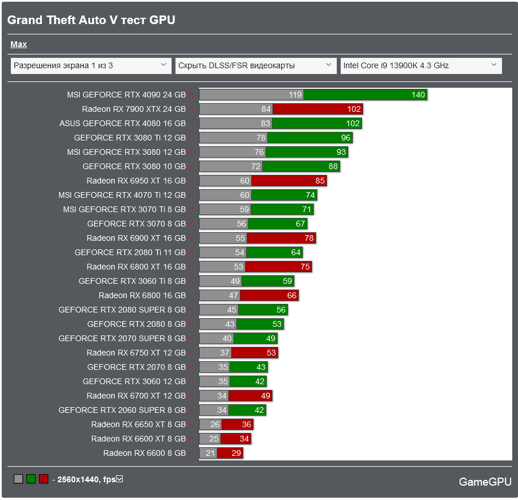Screen dimensions: 518x500
Task: Click red X next to GEFORCE RTX 2080 8 GB
Action: [191, 325]
